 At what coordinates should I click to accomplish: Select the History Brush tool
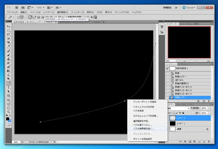(x=8, y=63)
